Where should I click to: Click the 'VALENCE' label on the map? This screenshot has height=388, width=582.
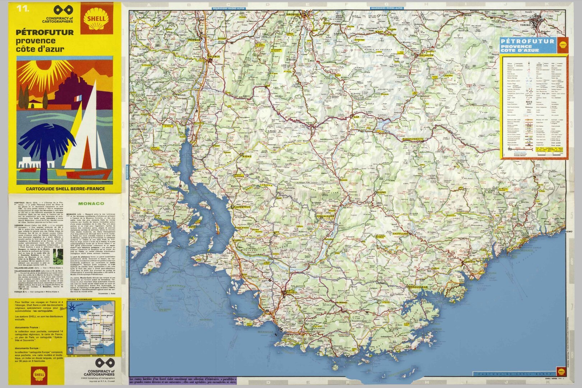click(214, 56)
